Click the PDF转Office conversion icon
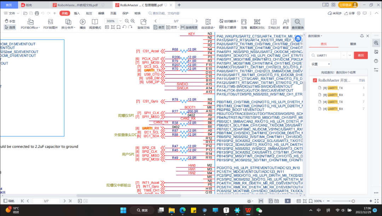This screenshot has width=382, height=216. (x=30, y=22)
